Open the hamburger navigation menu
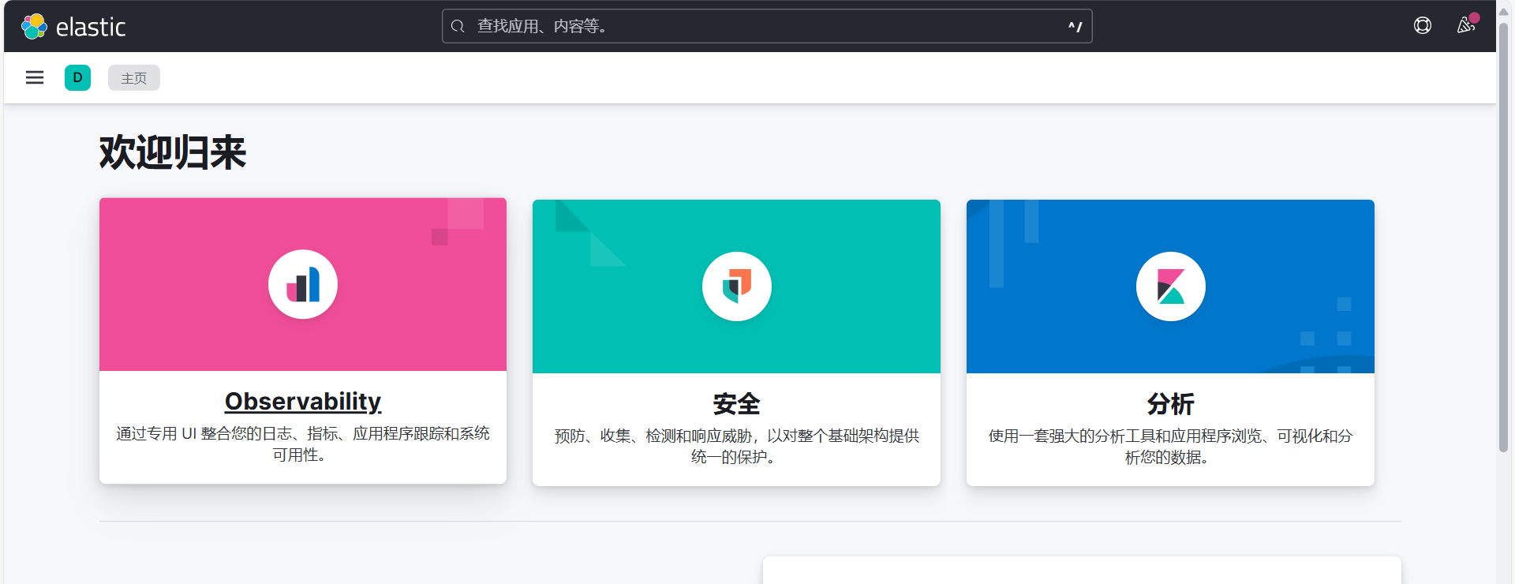 pos(35,77)
